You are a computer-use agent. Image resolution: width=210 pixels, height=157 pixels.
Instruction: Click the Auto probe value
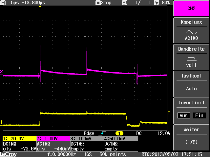192,89
